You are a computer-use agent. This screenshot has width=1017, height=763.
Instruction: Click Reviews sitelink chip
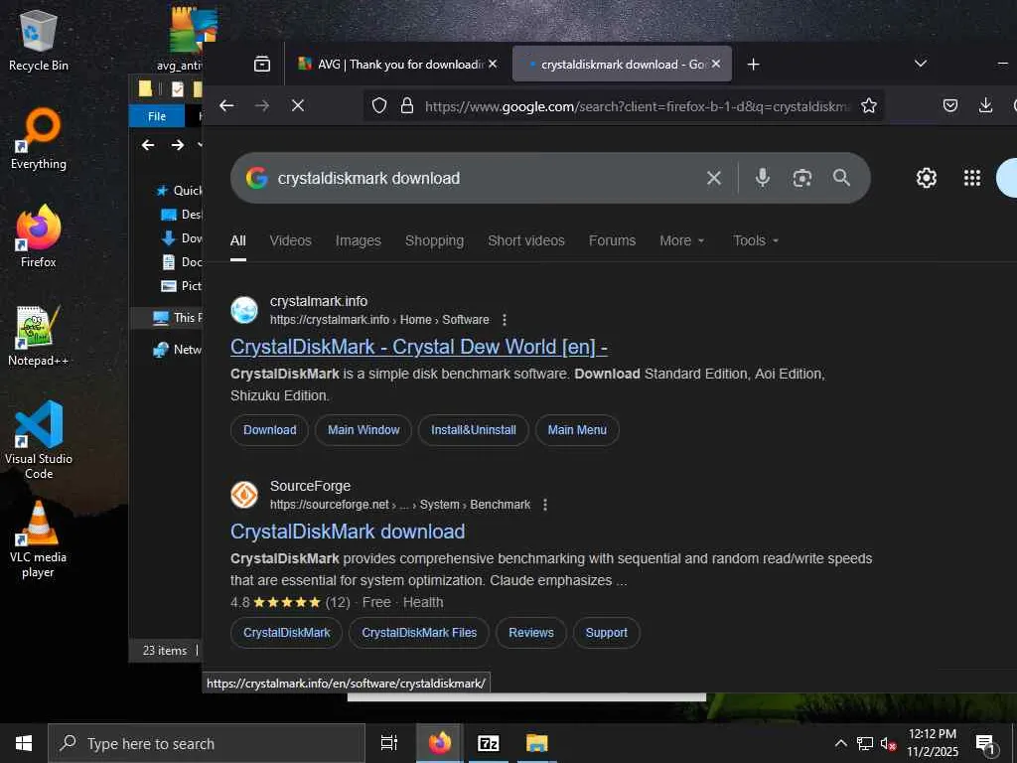click(531, 633)
